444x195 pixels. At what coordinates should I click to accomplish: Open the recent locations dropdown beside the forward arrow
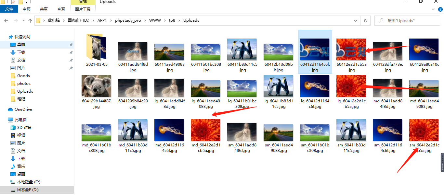click(x=23, y=20)
